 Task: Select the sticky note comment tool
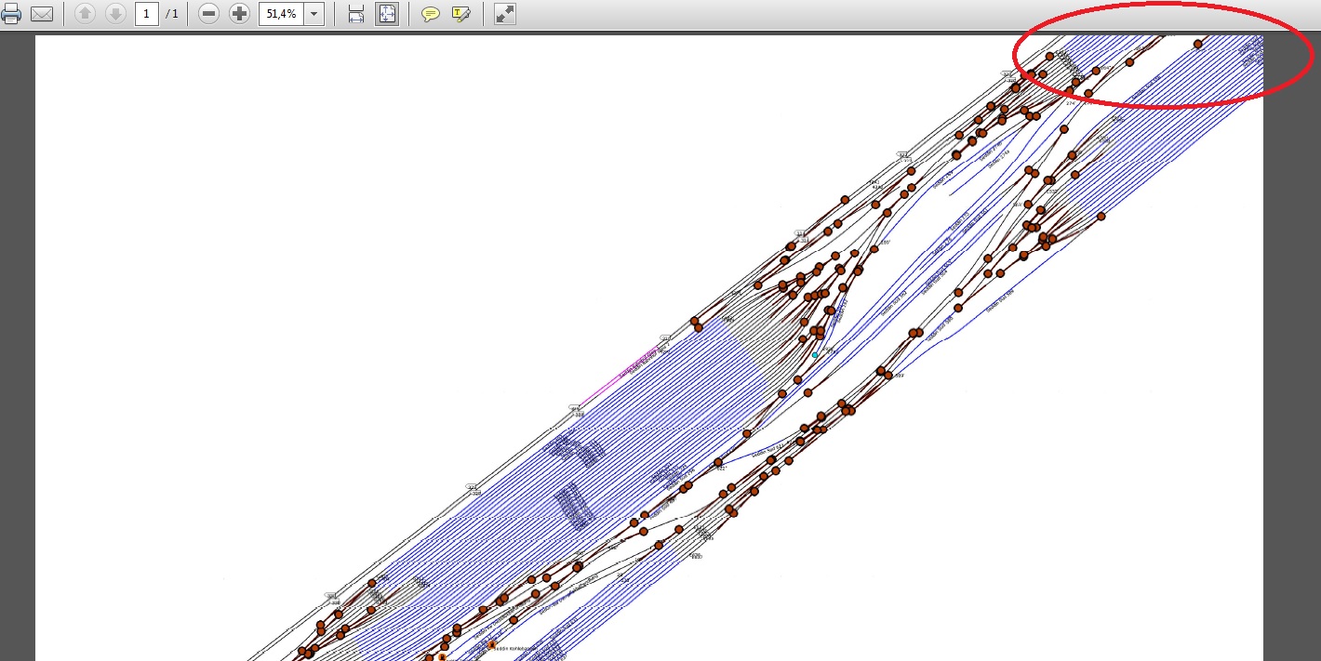point(430,14)
